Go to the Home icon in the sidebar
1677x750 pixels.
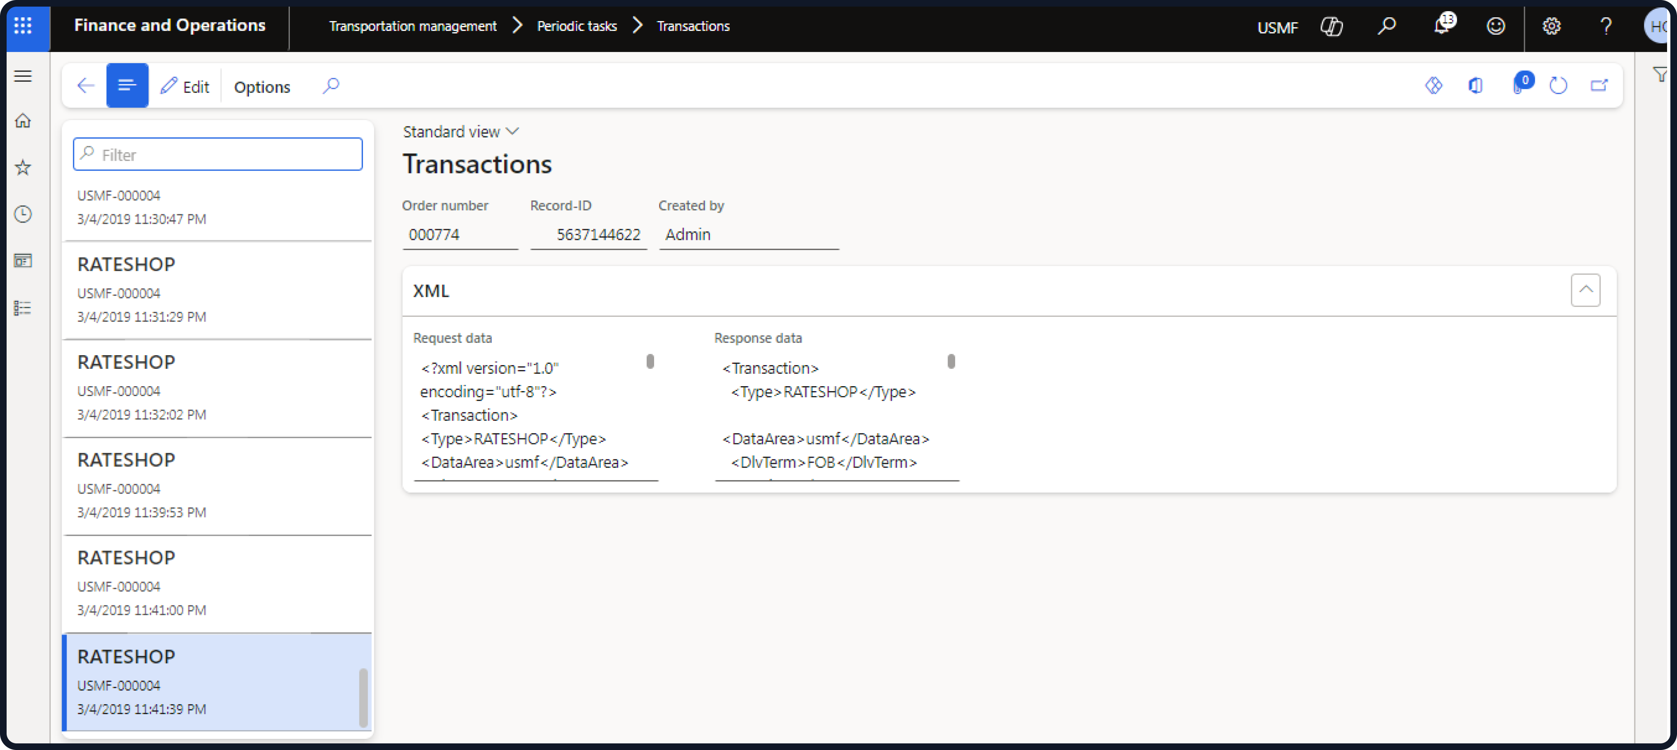point(24,121)
